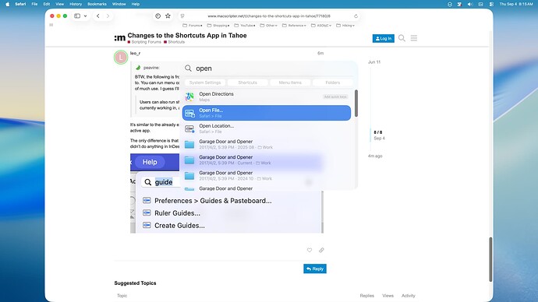Click the Log In button
538x302 pixels.
(x=384, y=38)
